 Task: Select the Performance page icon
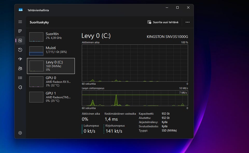pyautogui.click(x=20, y=40)
